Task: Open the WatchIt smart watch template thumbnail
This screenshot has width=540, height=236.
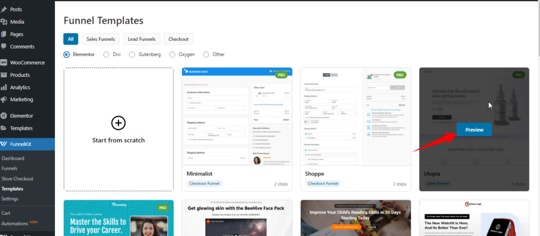Action: tap(474, 218)
